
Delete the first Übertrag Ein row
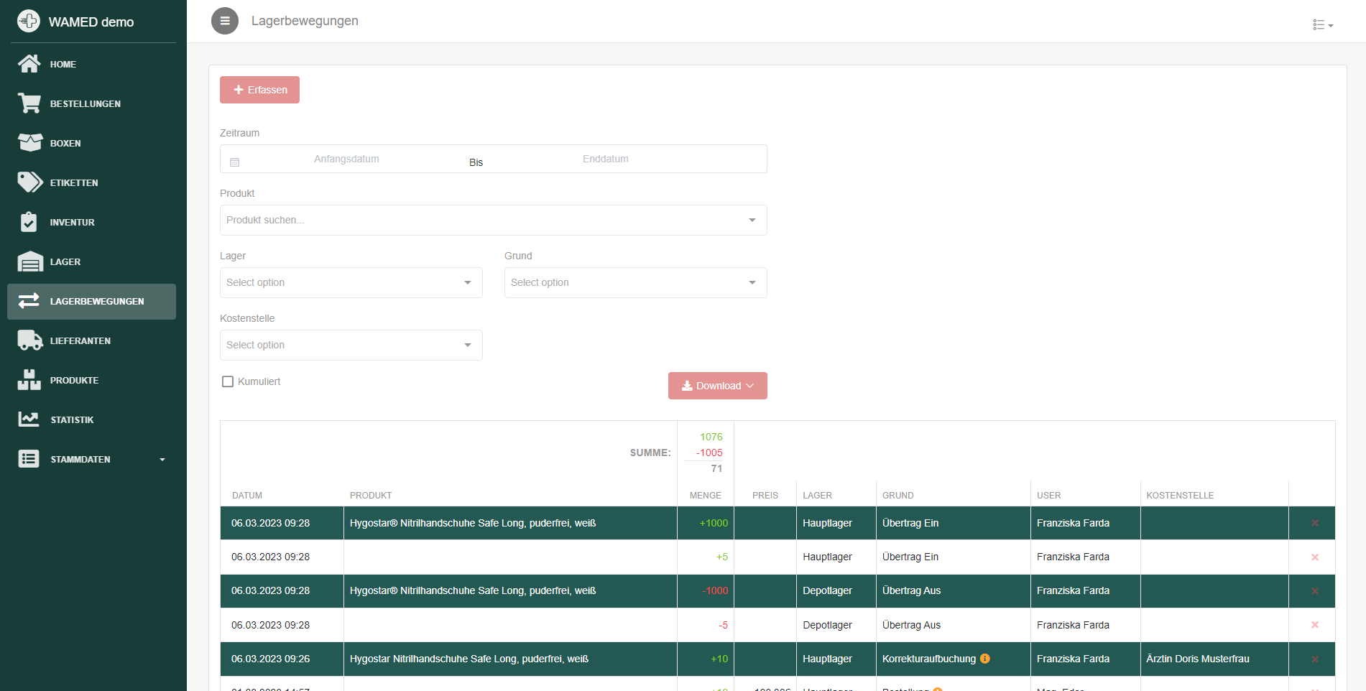pos(1314,523)
